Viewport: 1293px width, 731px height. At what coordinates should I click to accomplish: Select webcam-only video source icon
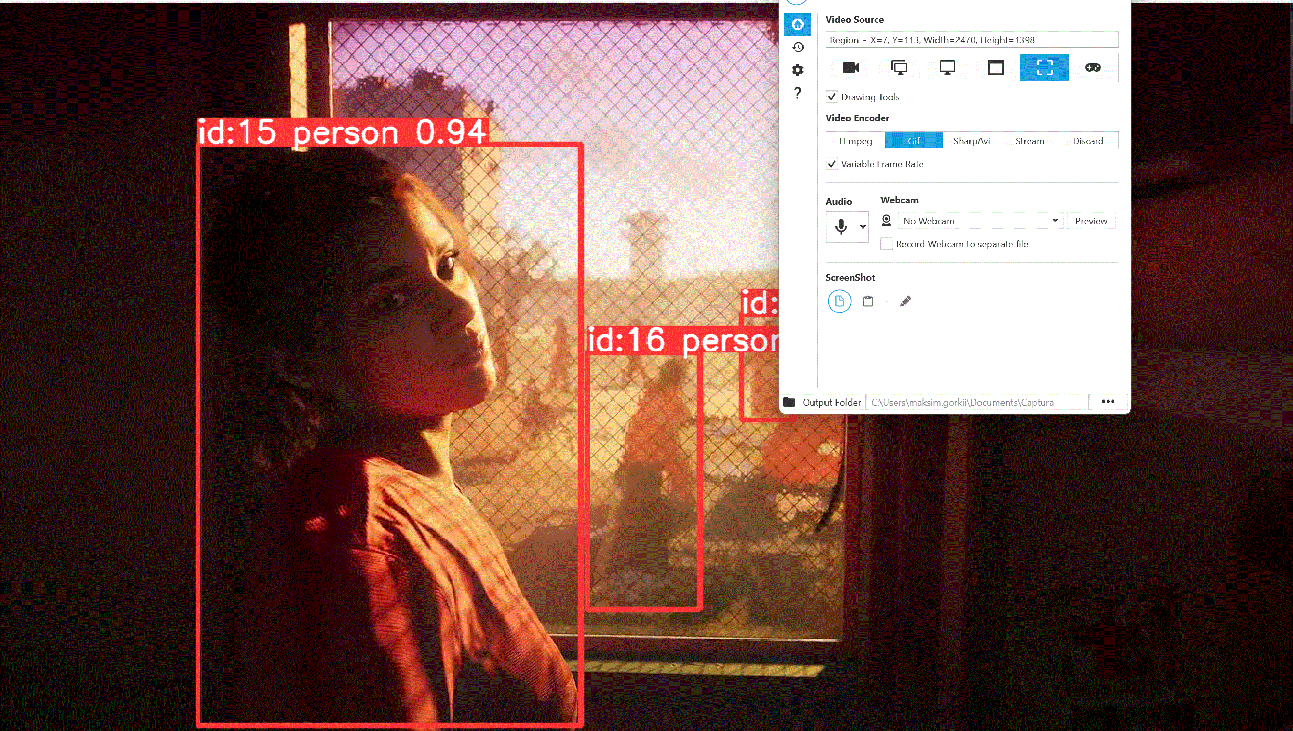pos(851,67)
